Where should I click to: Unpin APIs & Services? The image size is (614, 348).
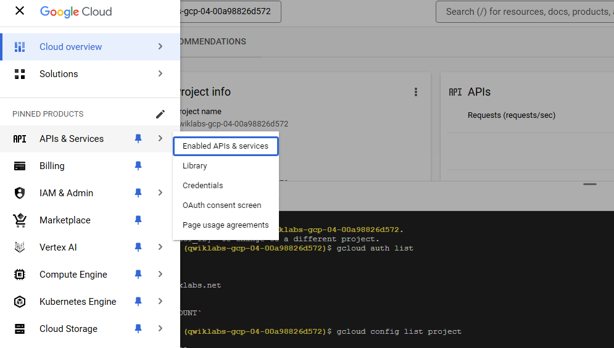click(x=138, y=139)
